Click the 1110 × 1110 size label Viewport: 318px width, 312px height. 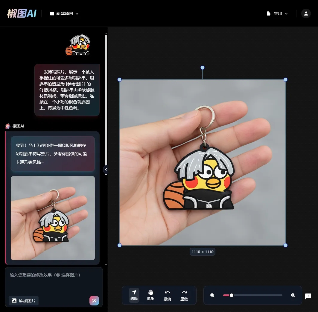(x=203, y=252)
